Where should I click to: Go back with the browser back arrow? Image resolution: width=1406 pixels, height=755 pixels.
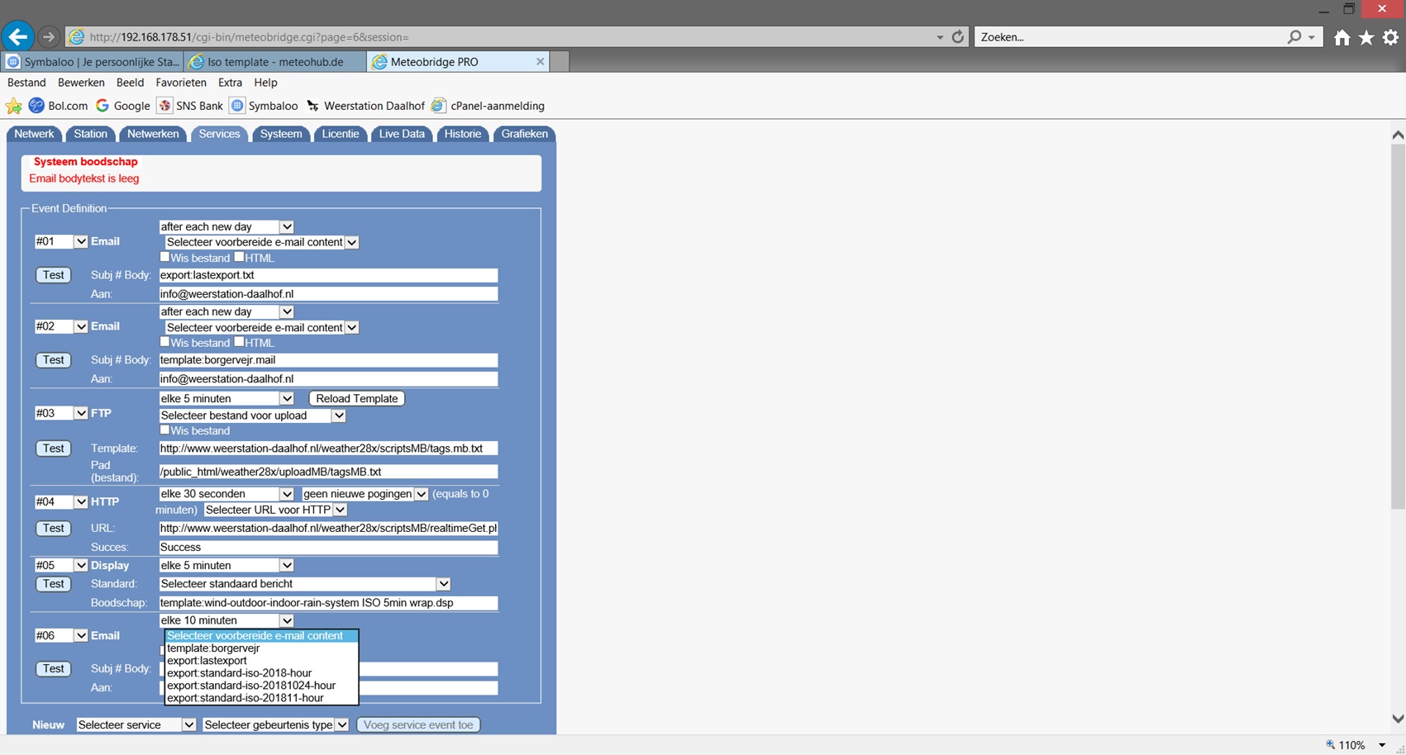[x=17, y=36]
